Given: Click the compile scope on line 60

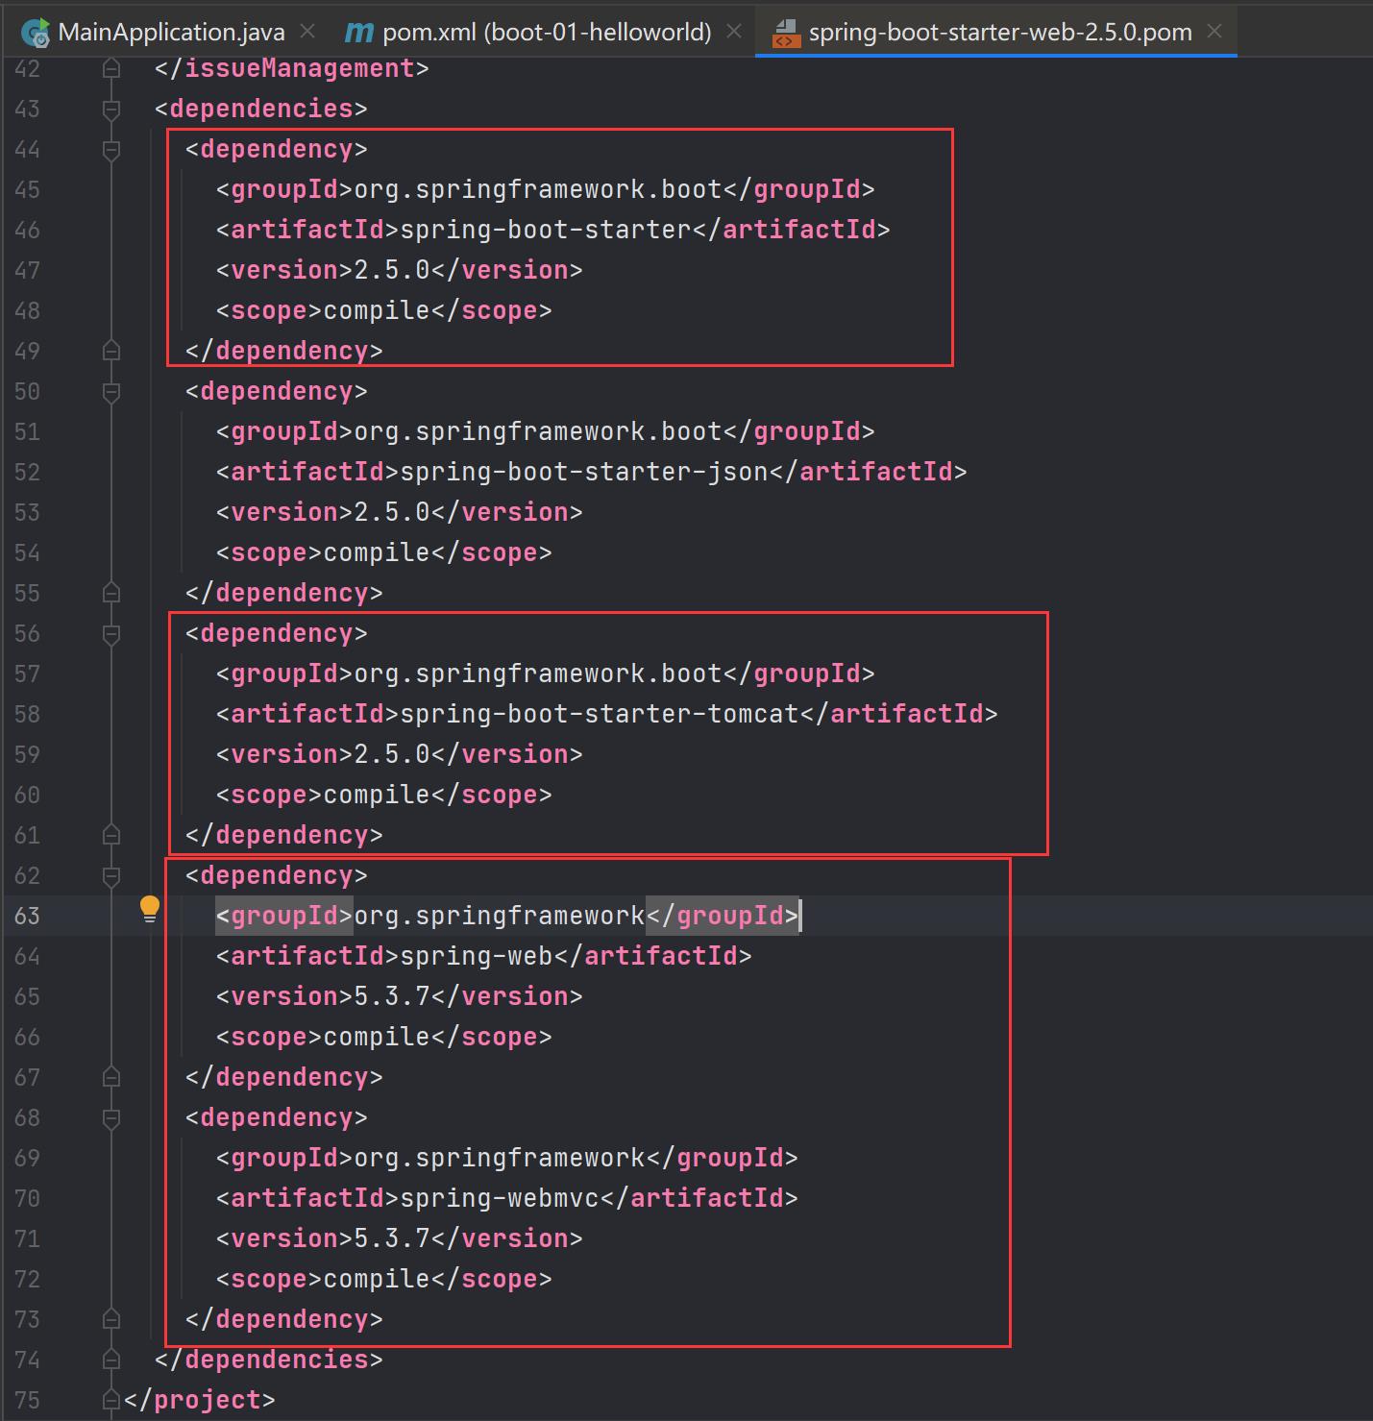Looking at the screenshot, I should coord(377,795).
